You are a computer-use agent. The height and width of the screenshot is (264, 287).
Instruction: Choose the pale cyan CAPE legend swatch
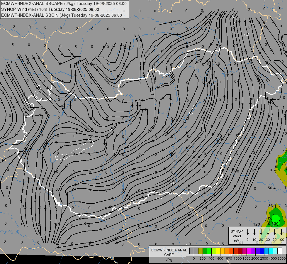[275, 251]
